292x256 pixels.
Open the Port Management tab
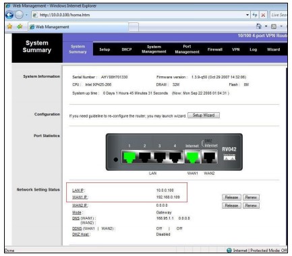[187, 49]
